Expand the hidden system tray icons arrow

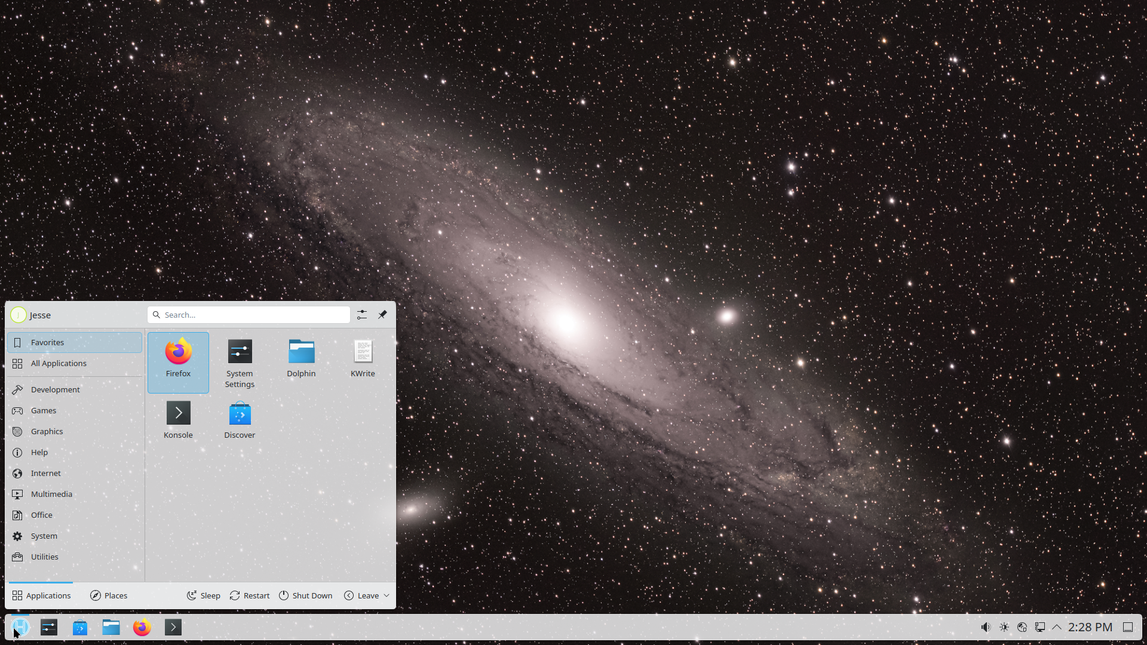[x=1057, y=627]
